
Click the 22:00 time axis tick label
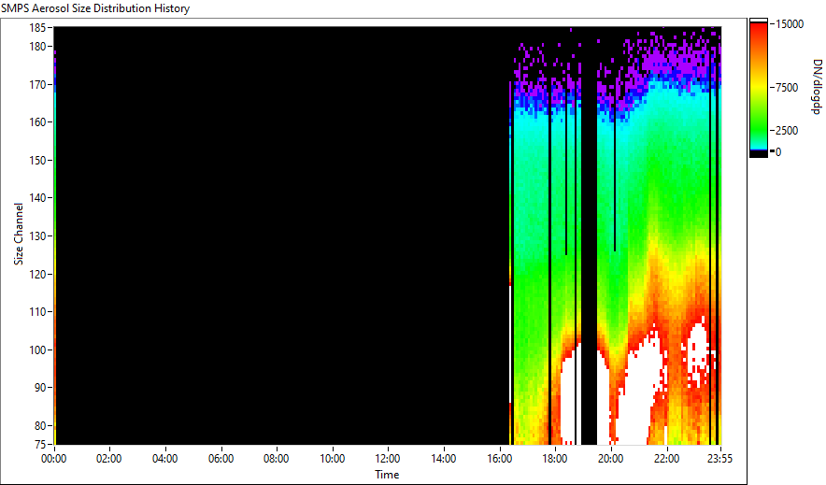pos(667,459)
